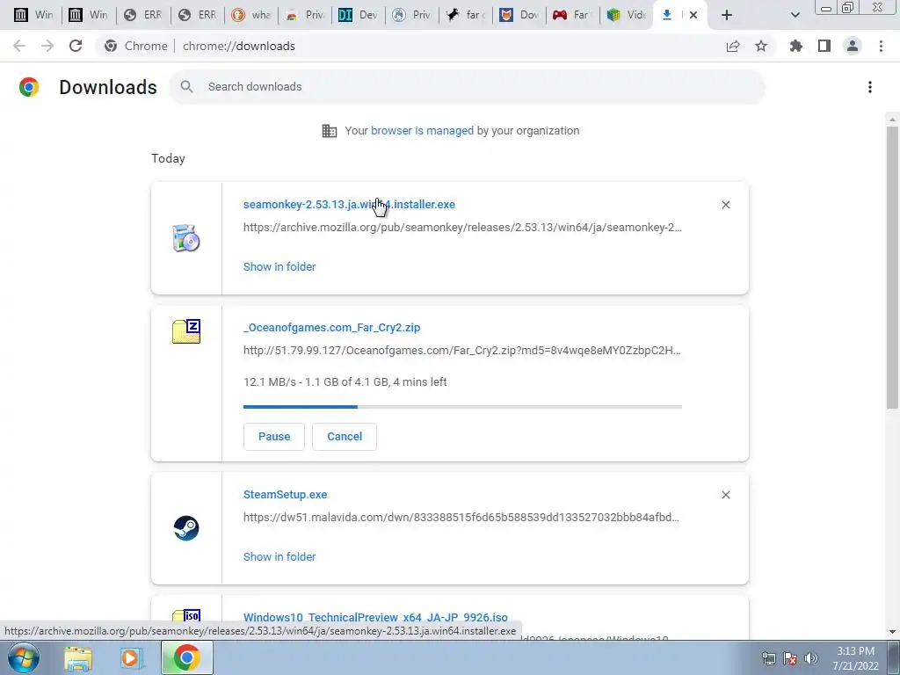The width and height of the screenshot is (900, 675).
Task: Switch to the 'far c' tab
Action: tap(466, 15)
